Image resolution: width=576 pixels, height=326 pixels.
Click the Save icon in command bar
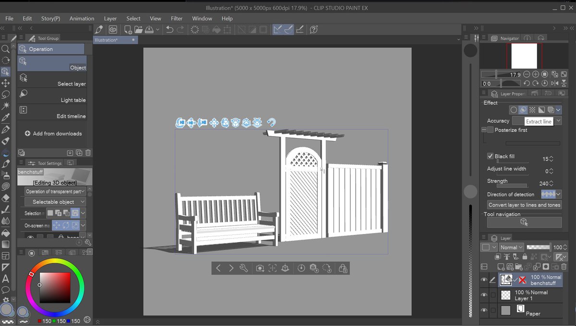point(149,30)
